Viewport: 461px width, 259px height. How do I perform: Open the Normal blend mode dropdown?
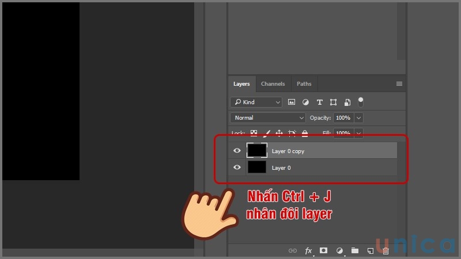point(267,117)
